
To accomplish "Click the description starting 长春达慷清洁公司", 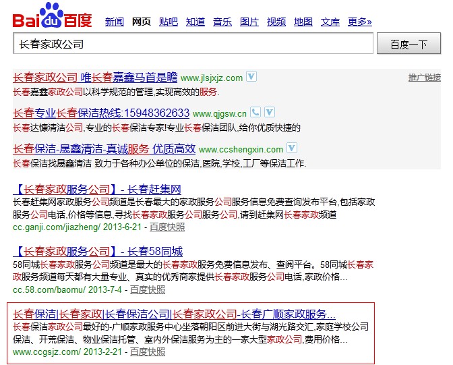I will [156, 128].
